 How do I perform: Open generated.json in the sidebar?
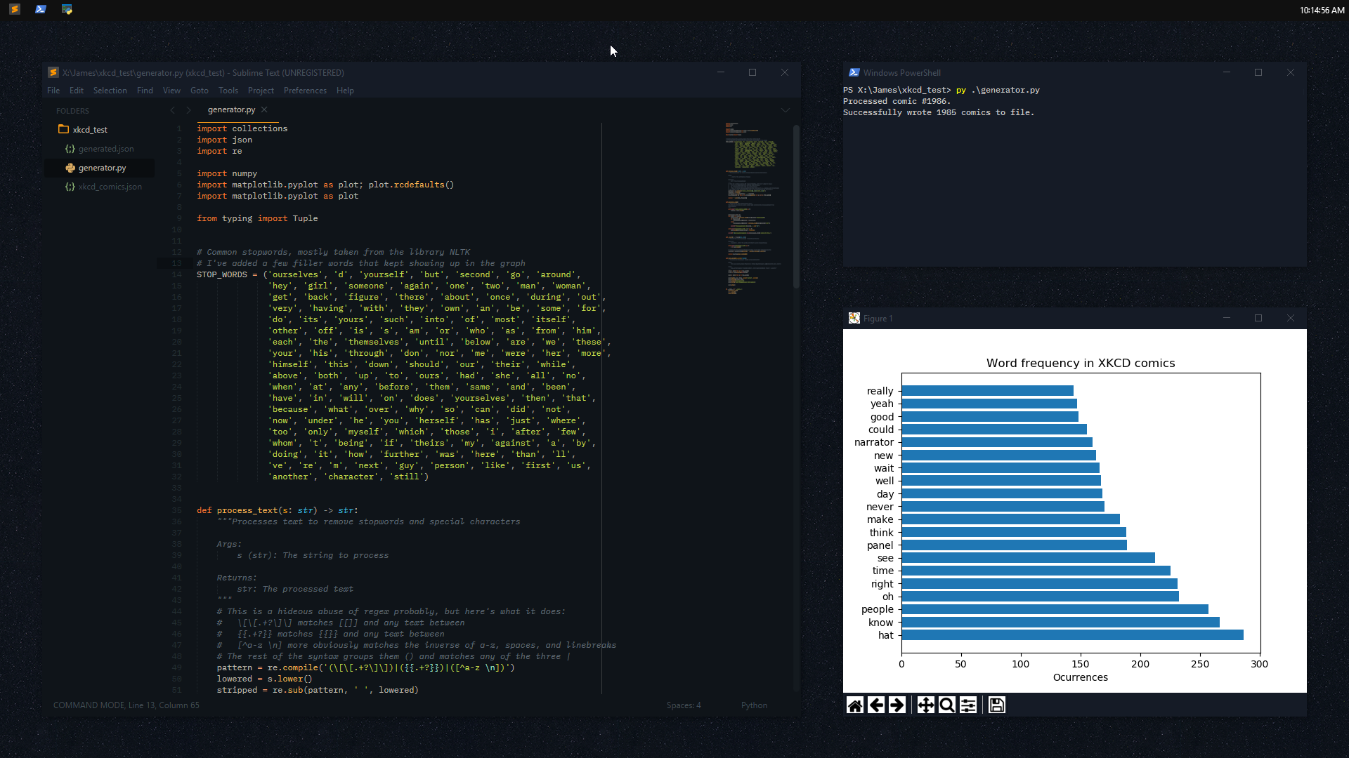point(106,149)
